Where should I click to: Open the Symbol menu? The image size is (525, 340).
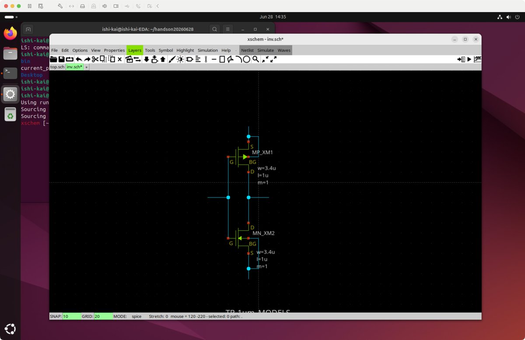tap(166, 50)
